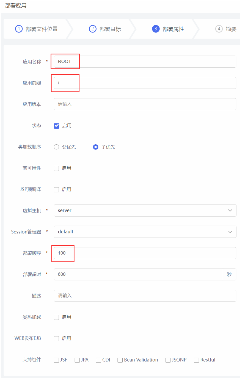Click step 4 number icon for 摘要
Screen dimensions: 245x378
219,29
